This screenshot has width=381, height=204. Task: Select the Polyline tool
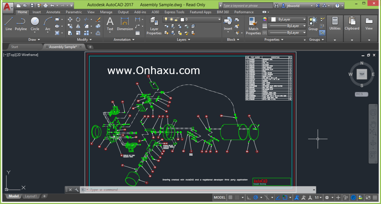click(21, 24)
